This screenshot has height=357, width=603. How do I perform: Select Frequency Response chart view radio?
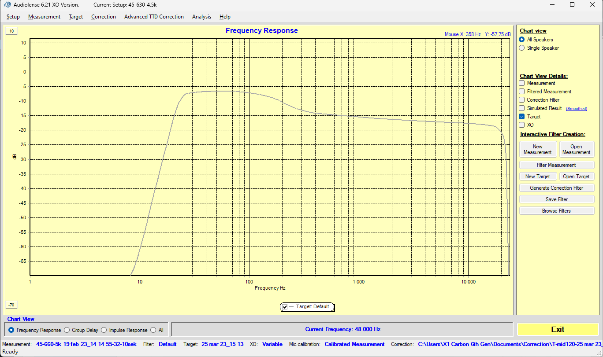(x=11, y=330)
